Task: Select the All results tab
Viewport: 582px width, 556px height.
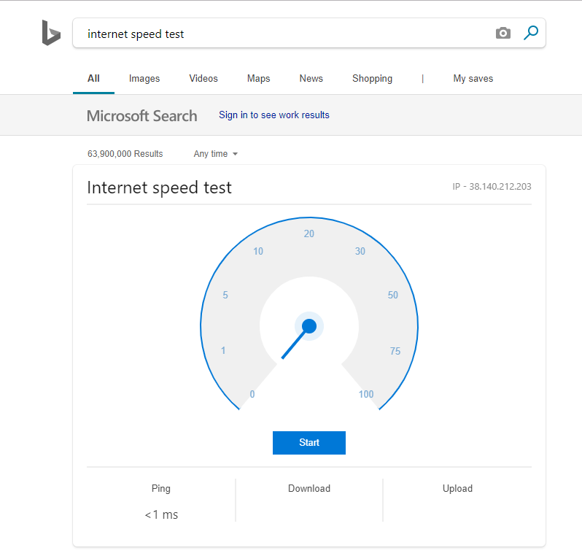Action: (x=93, y=78)
